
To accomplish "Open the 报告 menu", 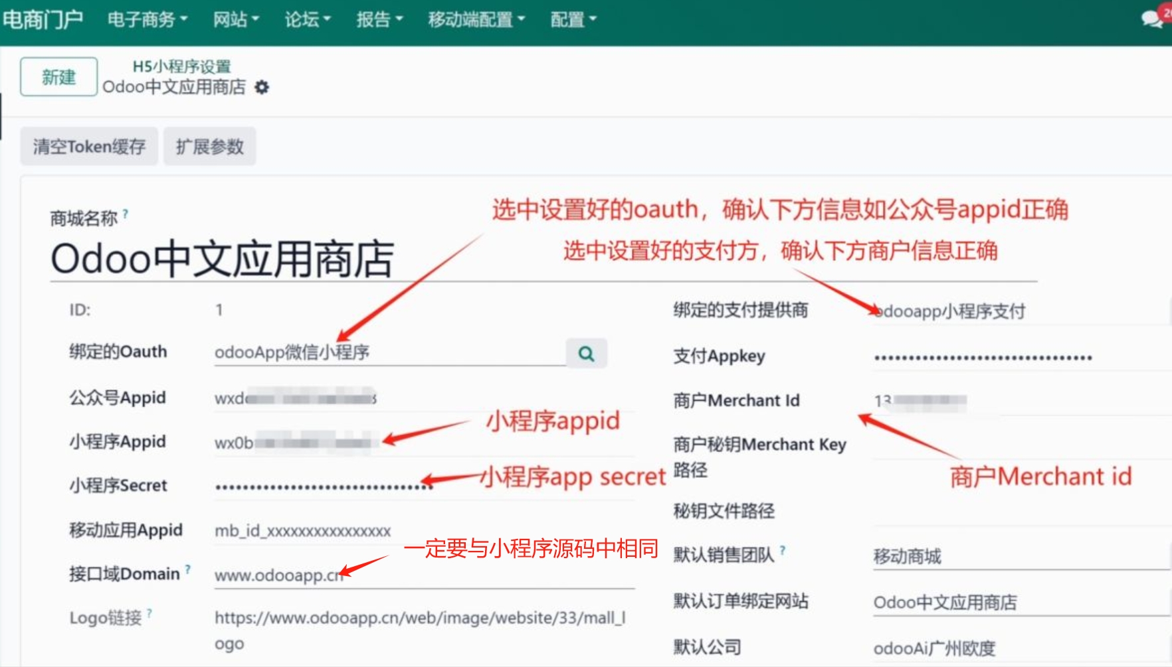I will pos(379,20).
